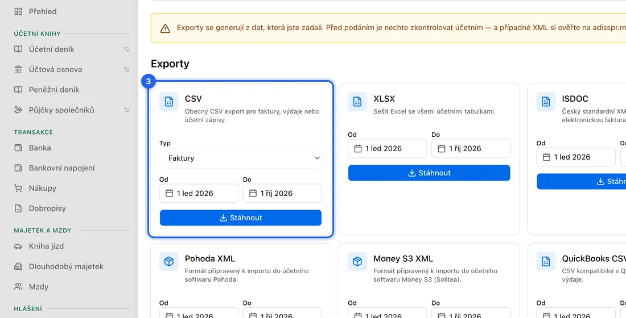
Task: Click the Pohoda XML box icon
Action: pos(169,261)
